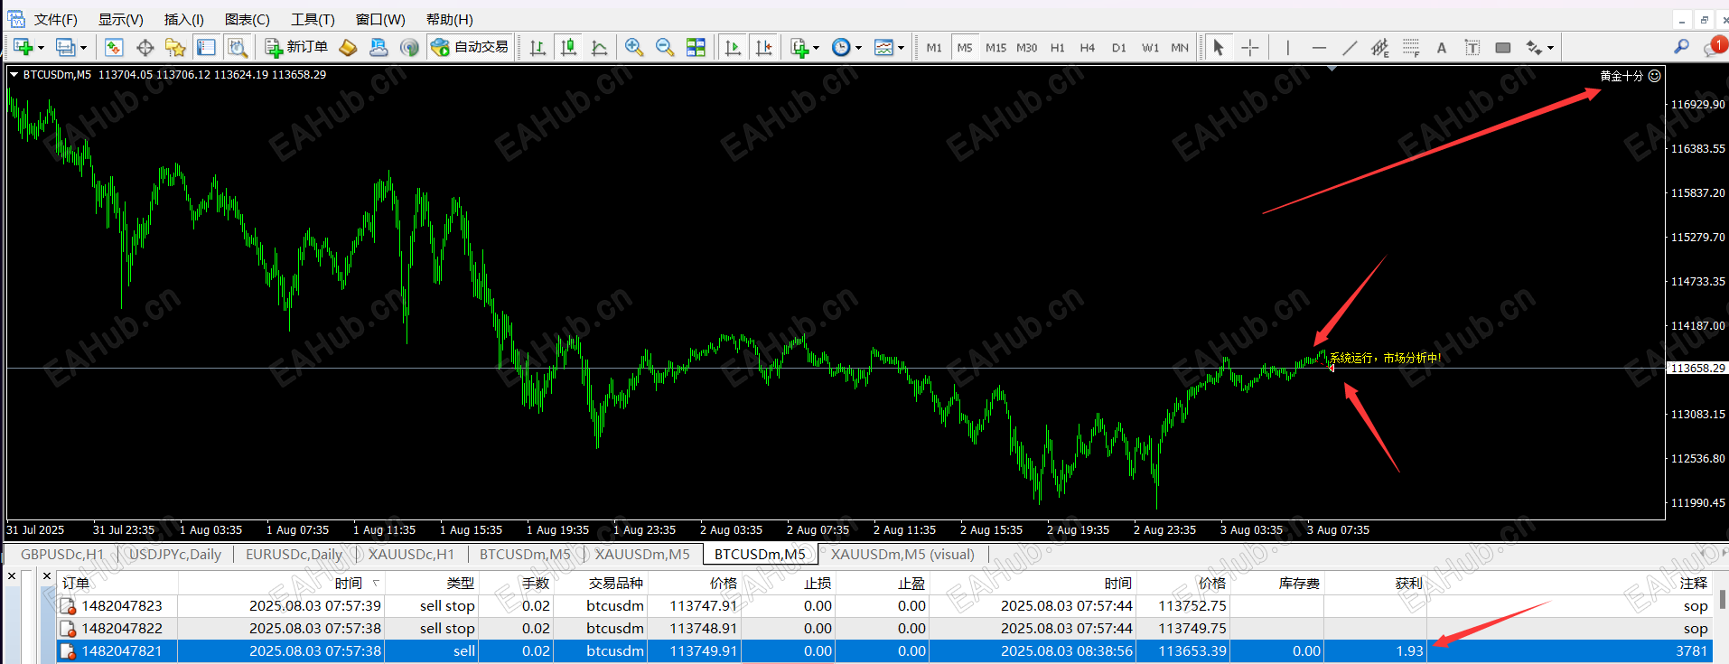The image size is (1729, 664).
Task: Open the search magnifier in the toolbar
Action: [1681, 47]
